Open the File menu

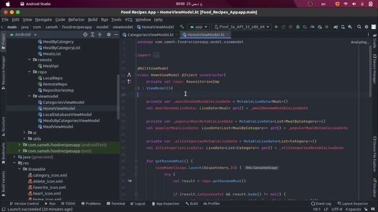[x=5, y=19]
